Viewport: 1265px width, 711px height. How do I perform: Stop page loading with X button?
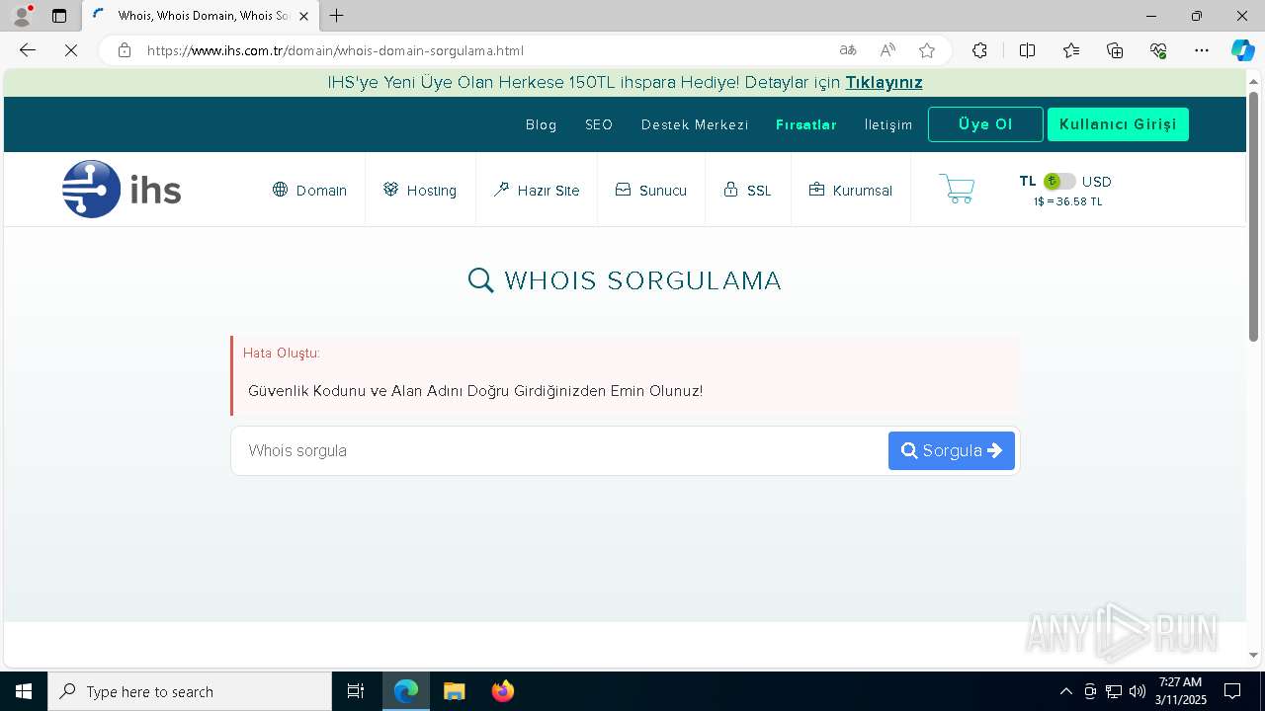[71, 50]
